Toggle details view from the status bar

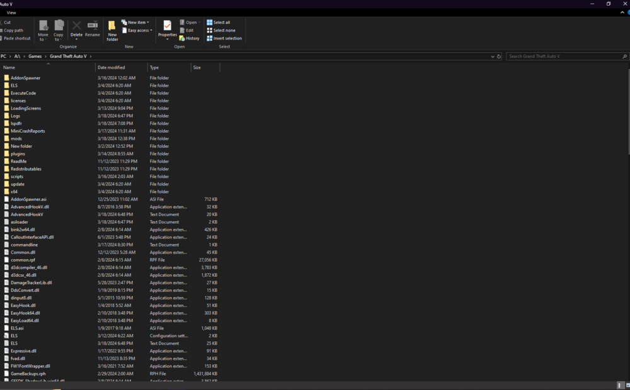coord(620,384)
